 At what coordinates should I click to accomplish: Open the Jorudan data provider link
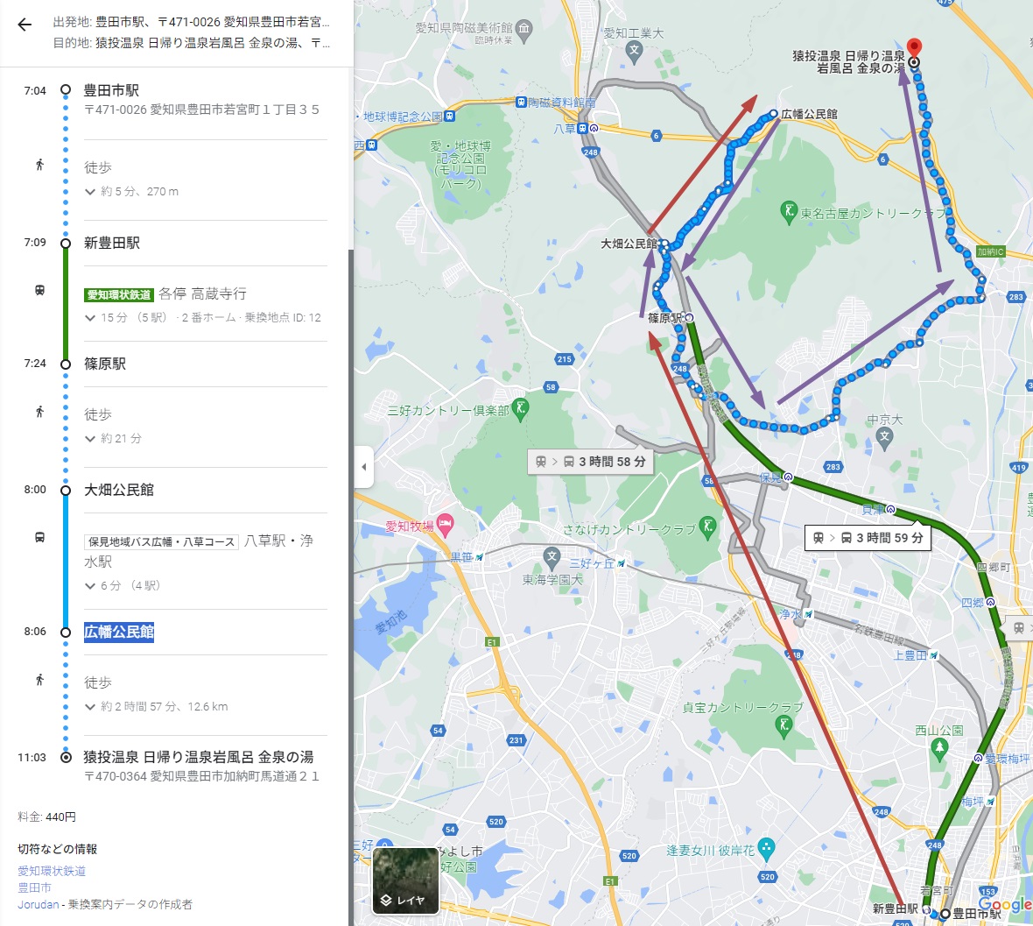click(39, 904)
